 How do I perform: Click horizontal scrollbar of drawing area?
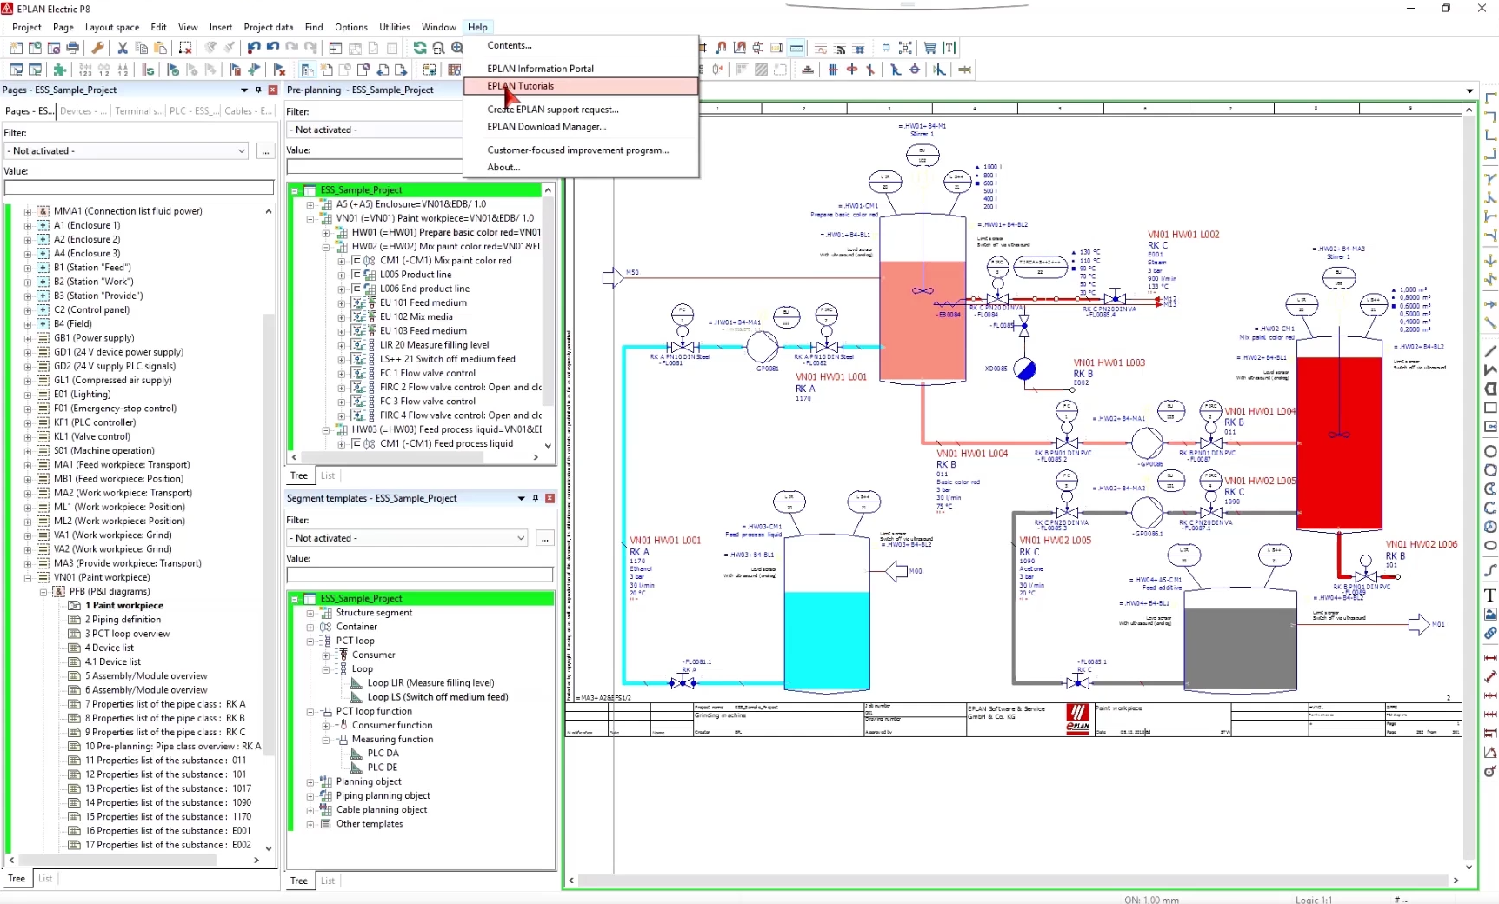pyautogui.click(x=1013, y=881)
